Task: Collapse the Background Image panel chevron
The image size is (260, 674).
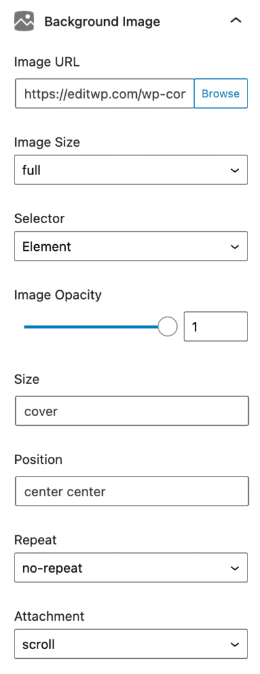Action: point(236,20)
